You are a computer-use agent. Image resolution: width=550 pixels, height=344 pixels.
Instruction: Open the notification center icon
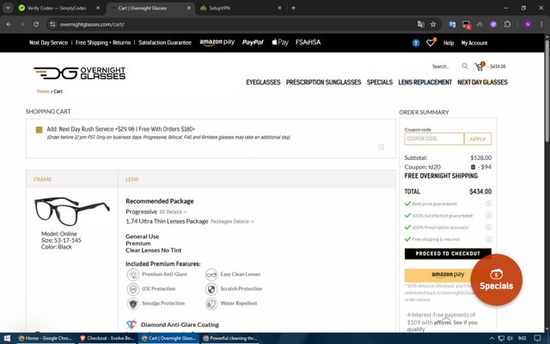pyautogui.click(x=537, y=338)
